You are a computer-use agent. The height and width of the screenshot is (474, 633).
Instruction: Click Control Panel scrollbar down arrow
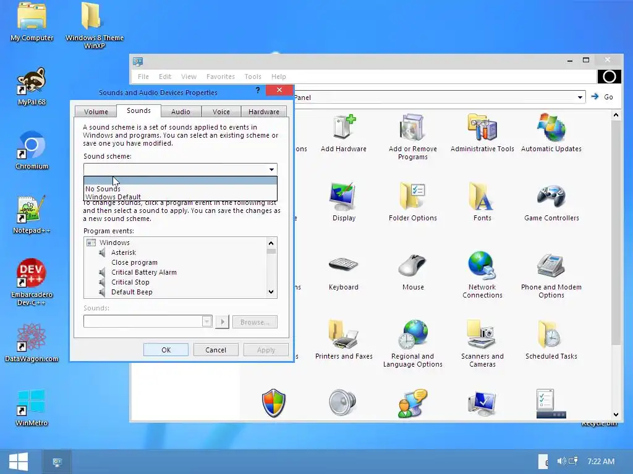616,414
